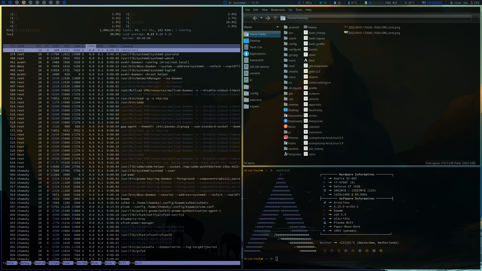Expand the 250 GB Volume in Places

tap(259, 66)
